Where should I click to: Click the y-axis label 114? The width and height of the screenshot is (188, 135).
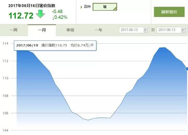click(5, 44)
